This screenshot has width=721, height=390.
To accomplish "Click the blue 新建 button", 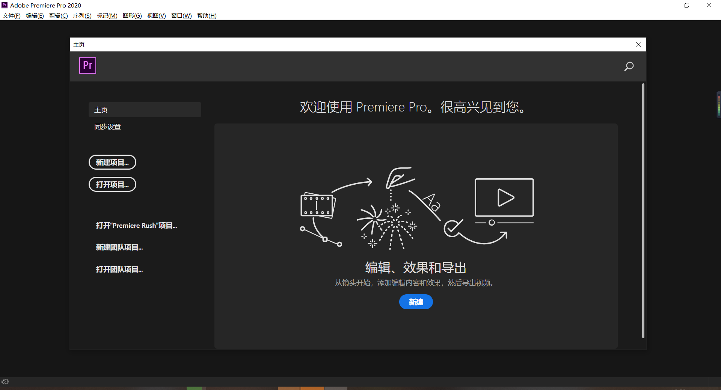I will [x=416, y=302].
